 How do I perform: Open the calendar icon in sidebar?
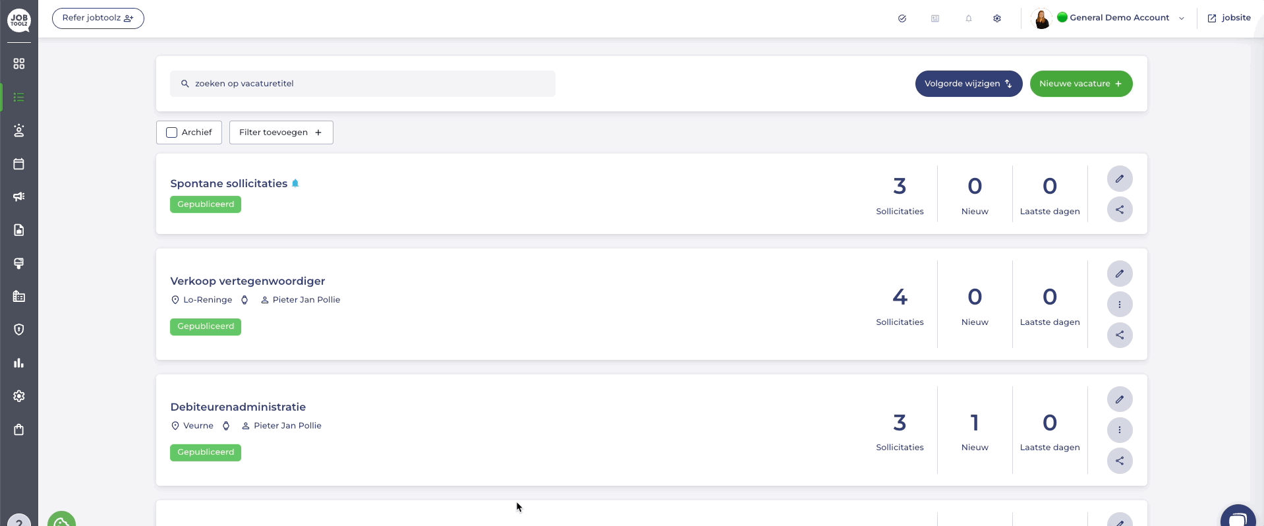(19, 163)
